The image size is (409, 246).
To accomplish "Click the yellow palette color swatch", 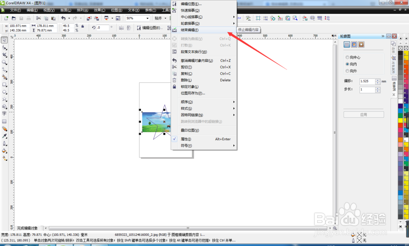I will [x=400, y=120].
